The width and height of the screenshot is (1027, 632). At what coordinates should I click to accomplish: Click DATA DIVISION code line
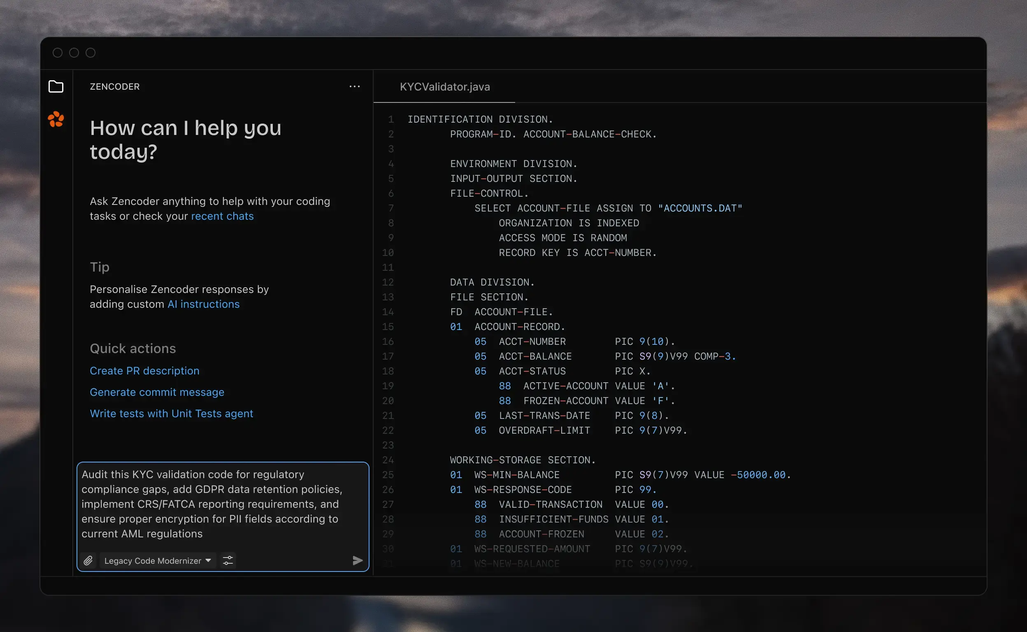[x=493, y=282]
